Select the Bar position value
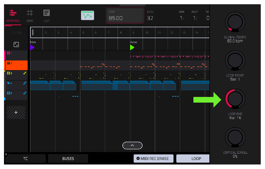Screen dimensions: 265x169 182,18
